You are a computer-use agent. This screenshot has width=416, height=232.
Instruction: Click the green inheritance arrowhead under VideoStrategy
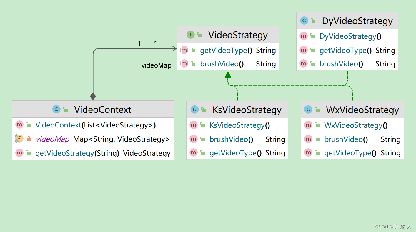228,75
